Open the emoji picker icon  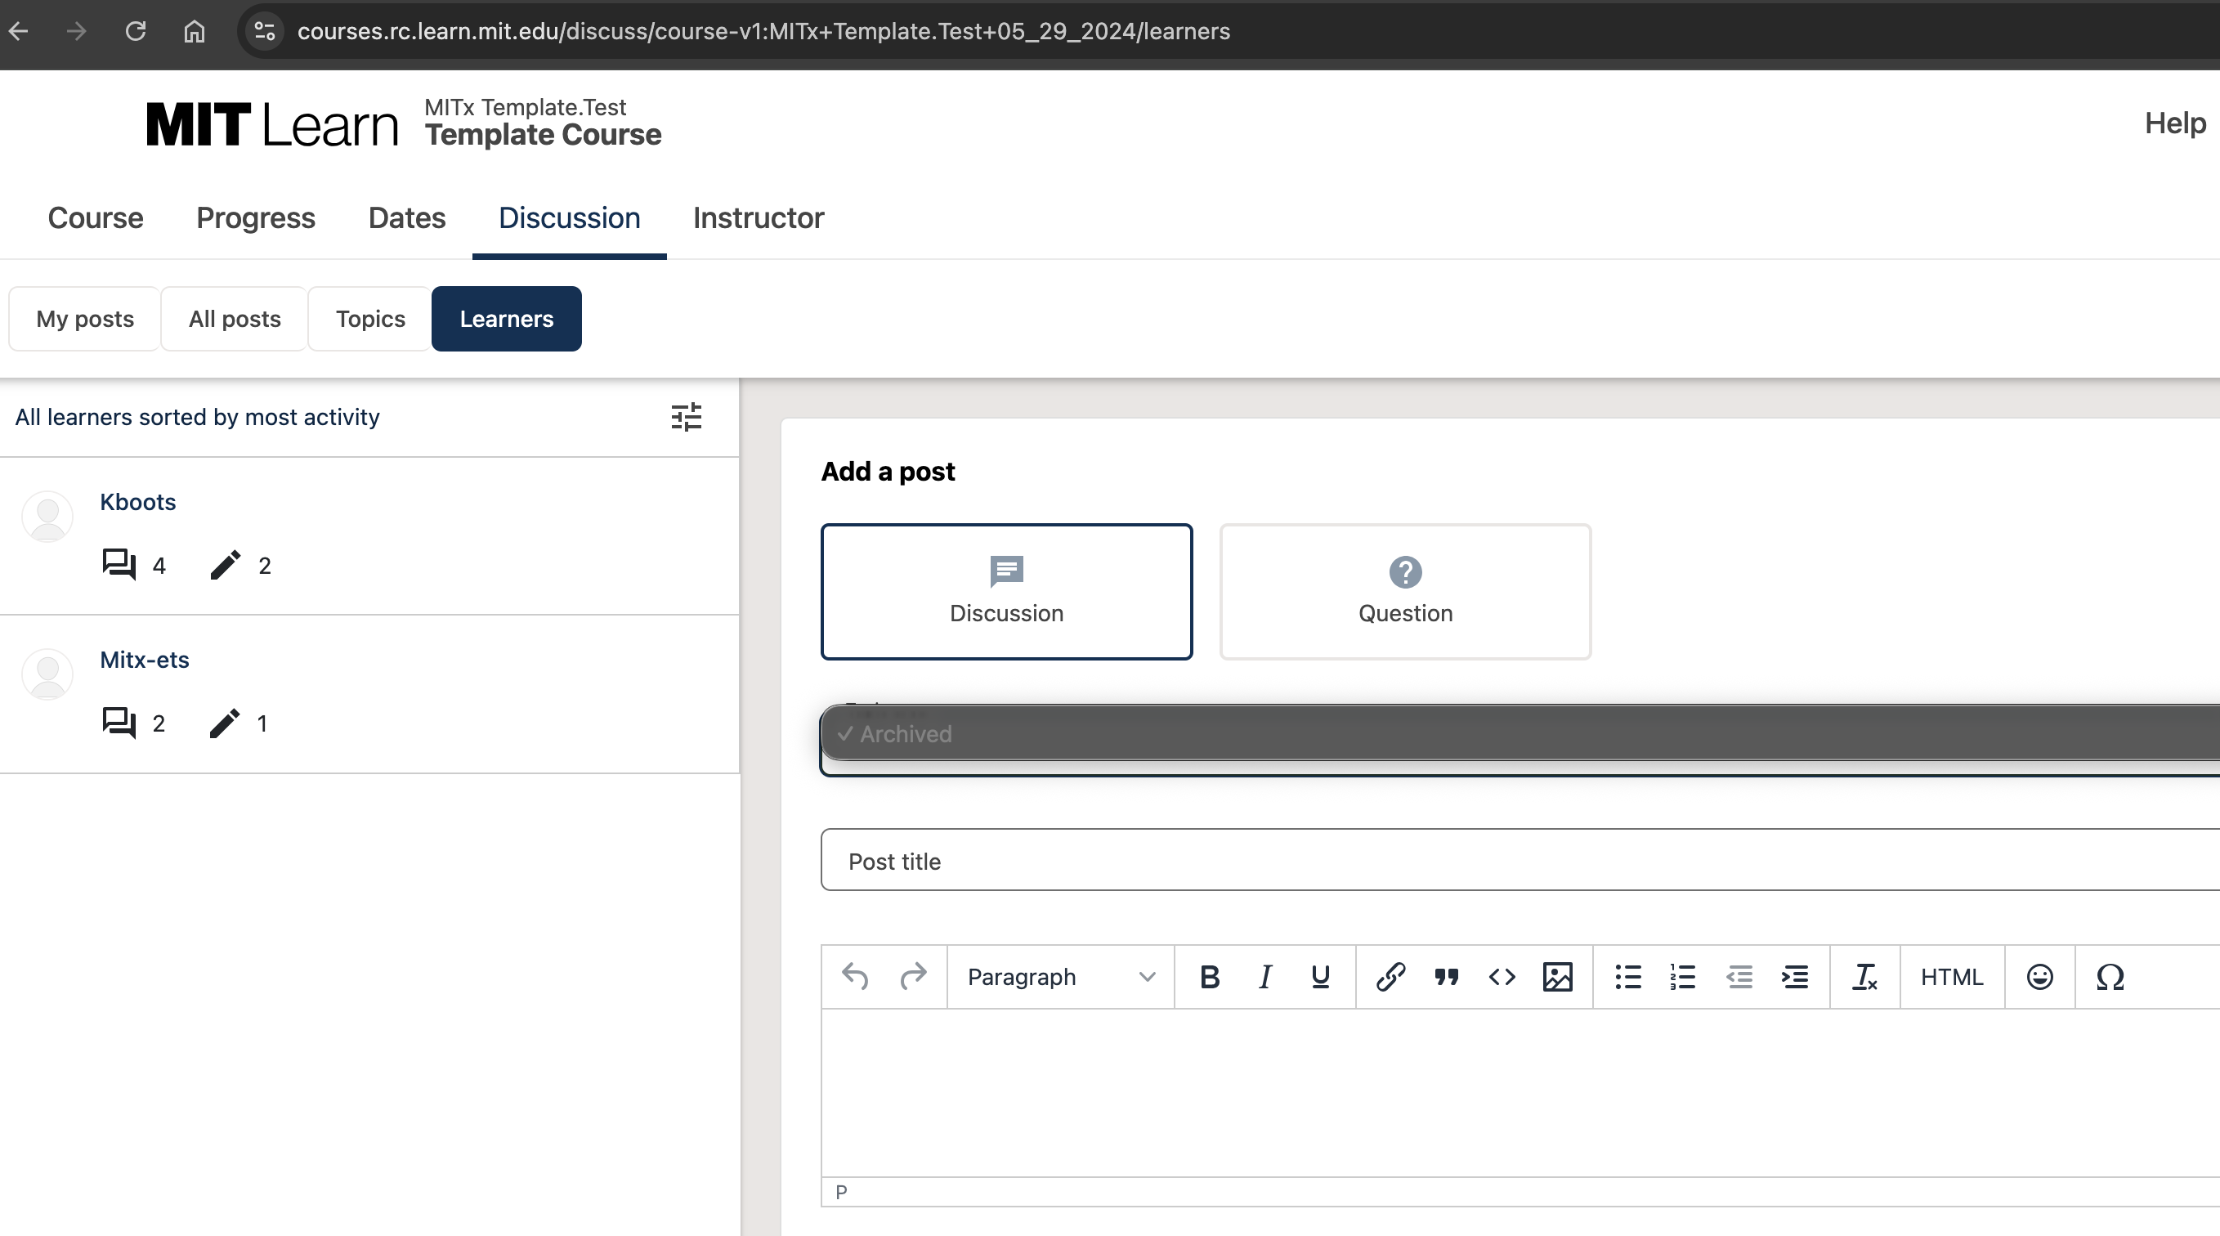pos(2039,977)
